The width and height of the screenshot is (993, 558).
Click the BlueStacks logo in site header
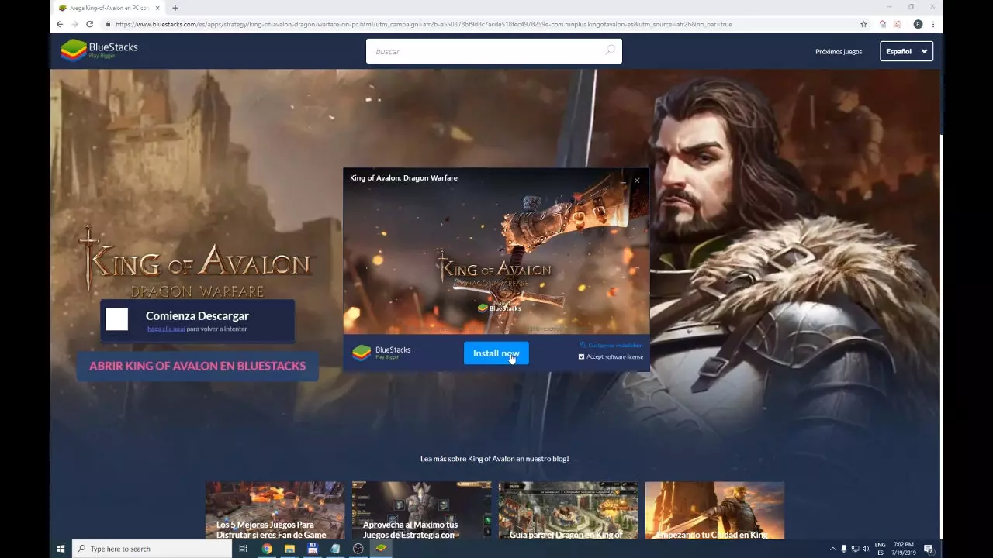[99, 50]
